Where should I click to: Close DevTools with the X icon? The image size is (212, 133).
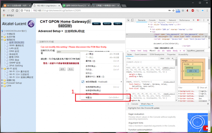tap(208, 20)
